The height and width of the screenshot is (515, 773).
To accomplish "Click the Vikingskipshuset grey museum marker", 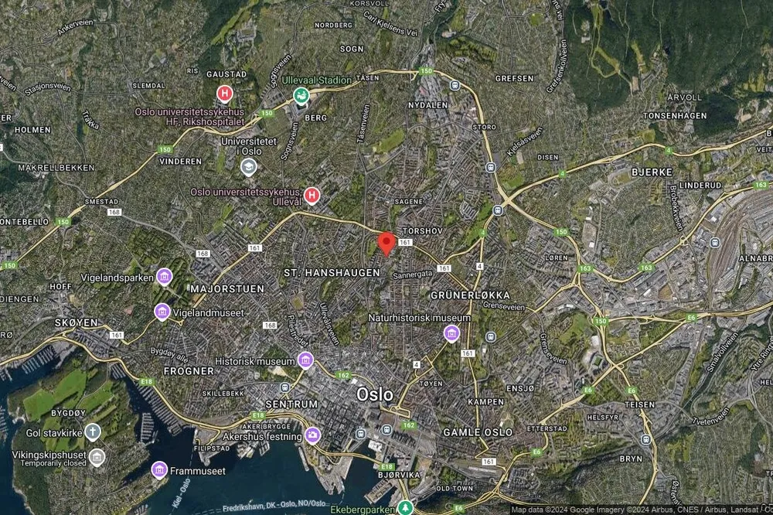I will coord(97,457).
